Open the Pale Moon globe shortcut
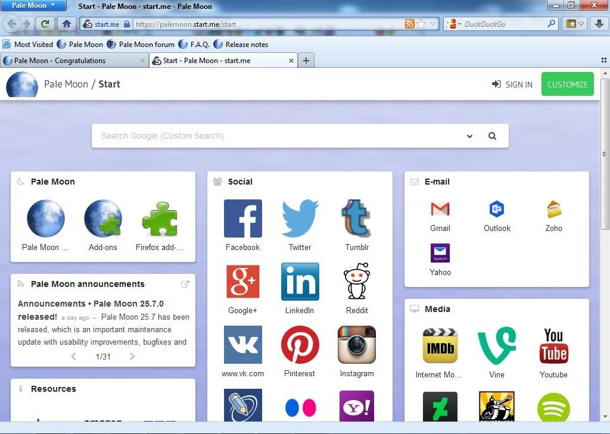610x434 pixels. pyautogui.click(x=45, y=218)
